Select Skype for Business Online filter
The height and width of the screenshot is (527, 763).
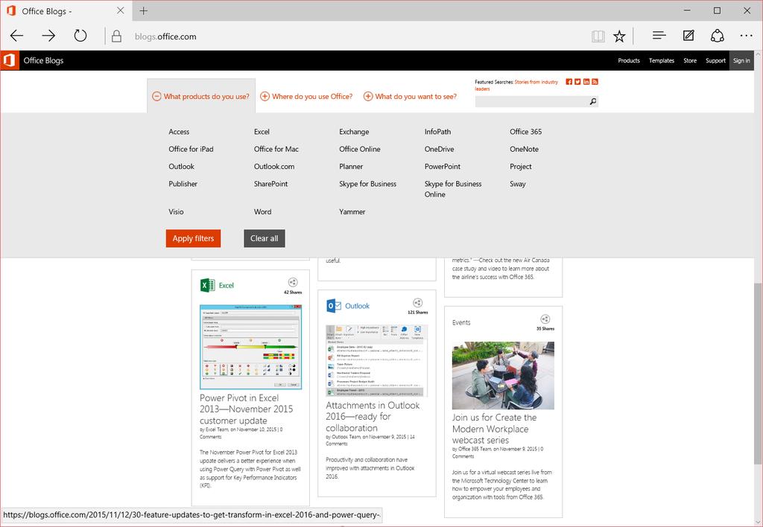tap(453, 189)
